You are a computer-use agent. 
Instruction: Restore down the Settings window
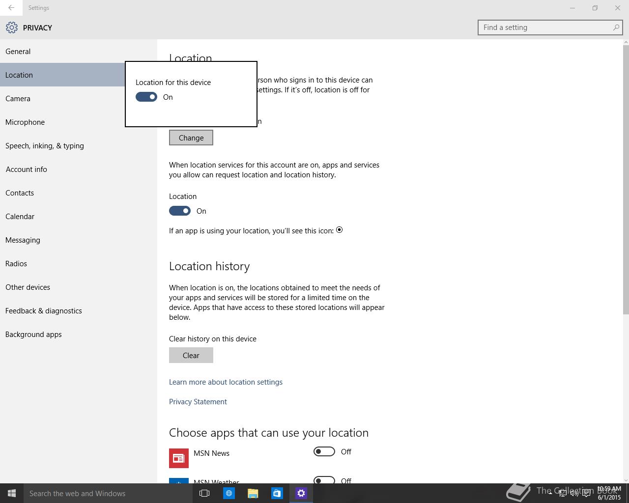595,8
